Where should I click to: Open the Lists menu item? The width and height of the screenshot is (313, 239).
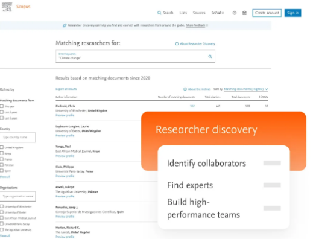183,13
